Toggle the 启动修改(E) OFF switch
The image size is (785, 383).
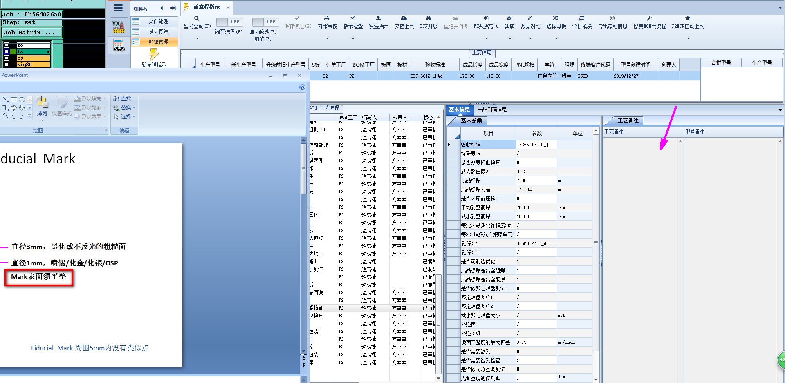(265, 22)
